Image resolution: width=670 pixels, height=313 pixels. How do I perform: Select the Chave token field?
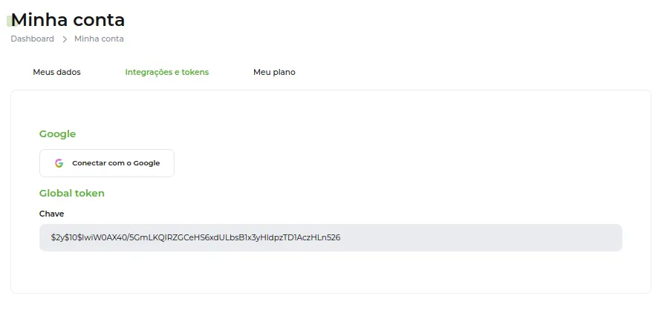tap(331, 237)
